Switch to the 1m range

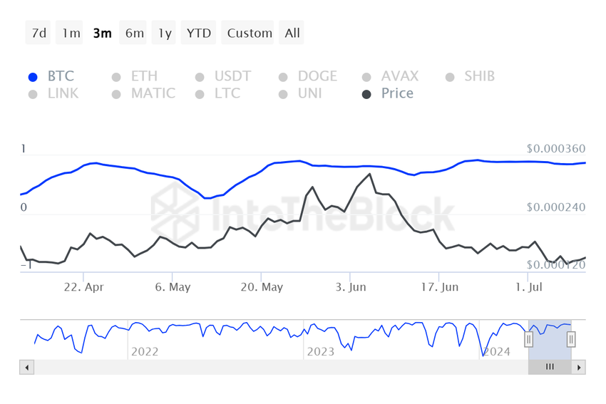click(71, 33)
